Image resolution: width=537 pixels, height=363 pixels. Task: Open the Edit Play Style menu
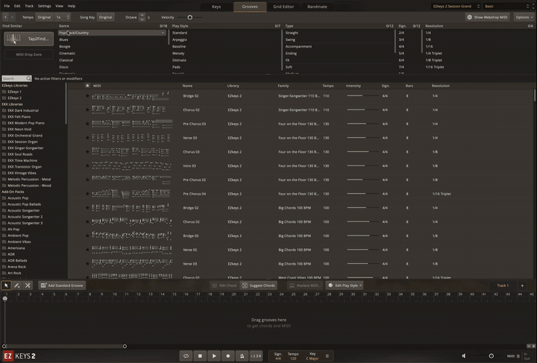(x=345, y=285)
